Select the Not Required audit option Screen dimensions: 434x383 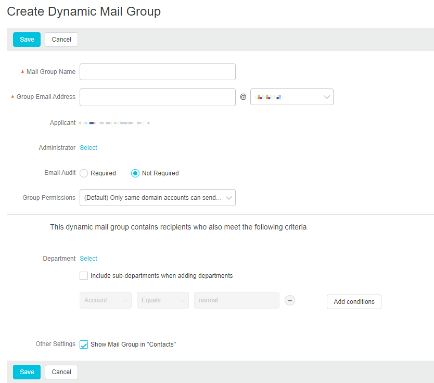135,173
